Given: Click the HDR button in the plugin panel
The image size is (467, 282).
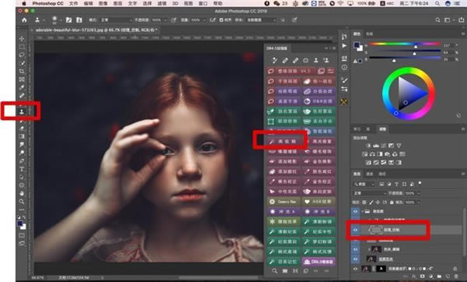Looking at the screenshot, I should click(319, 202).
